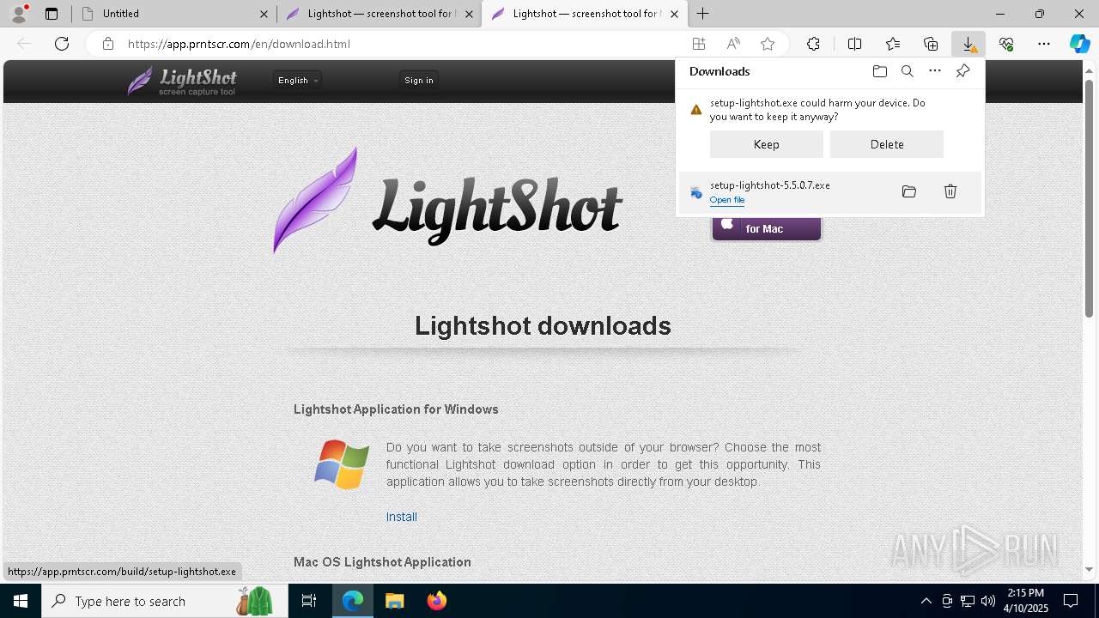
Task: Click Lightshot Application for Windows heading
Action: (396, 409)
